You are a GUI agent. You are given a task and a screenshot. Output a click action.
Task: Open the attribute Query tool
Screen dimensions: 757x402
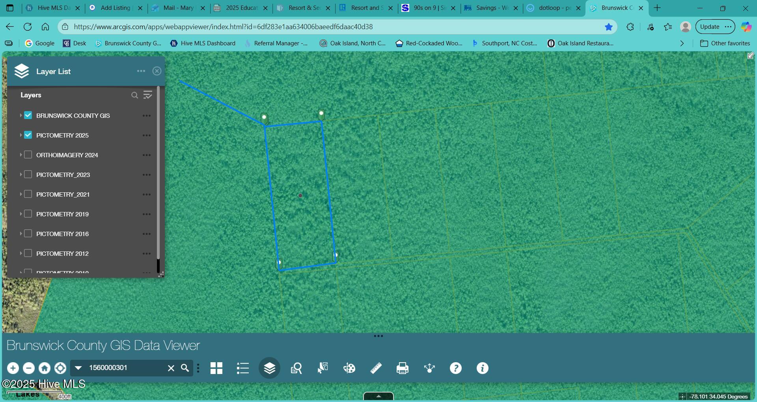296,368
